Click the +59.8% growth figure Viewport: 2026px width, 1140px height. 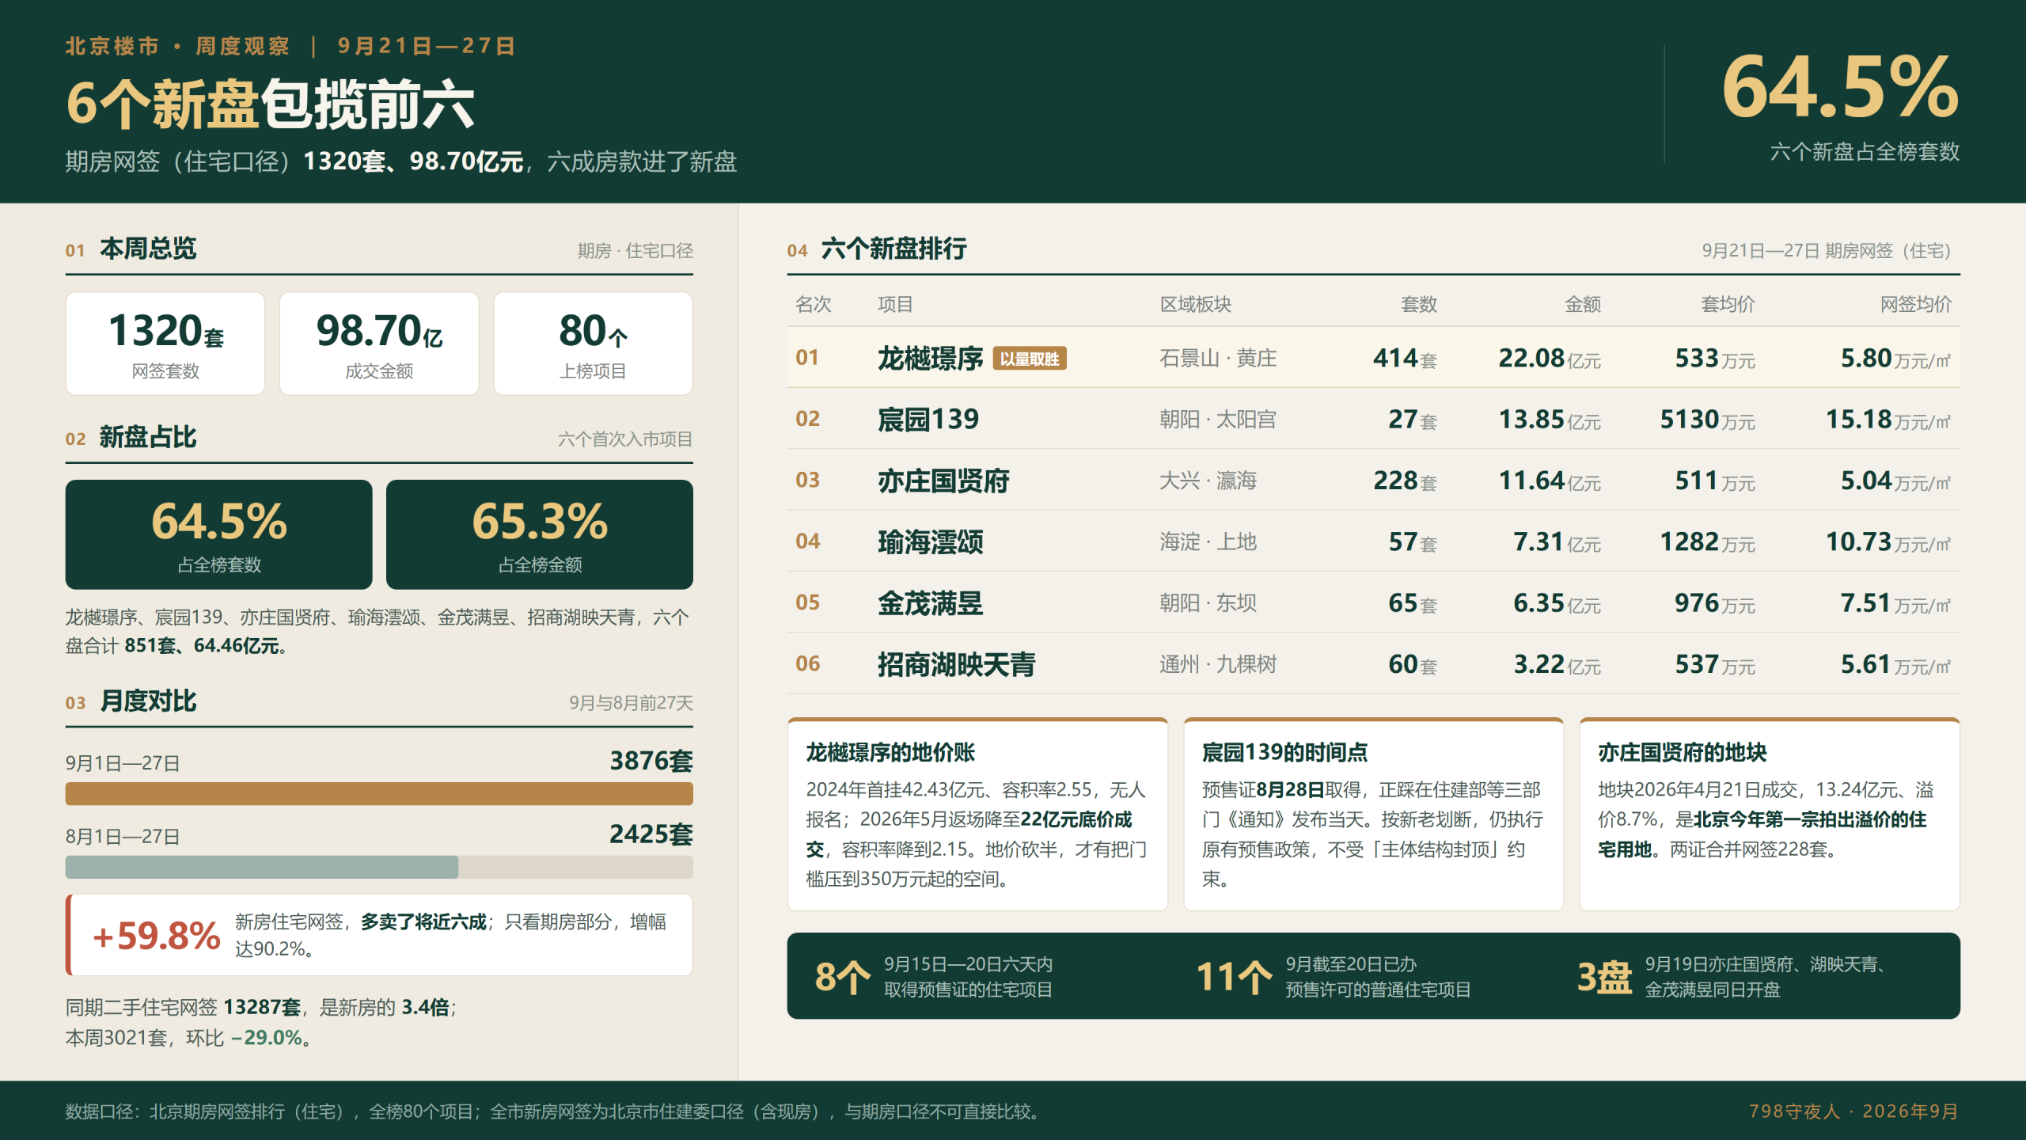coord(156,936)
